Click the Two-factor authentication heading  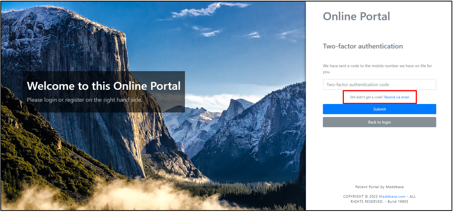click(362, 46)
